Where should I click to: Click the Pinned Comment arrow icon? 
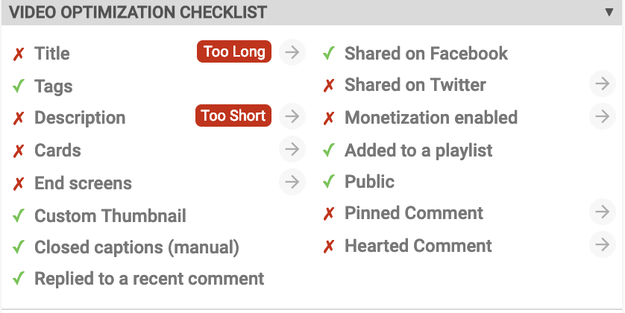[603, 212]
